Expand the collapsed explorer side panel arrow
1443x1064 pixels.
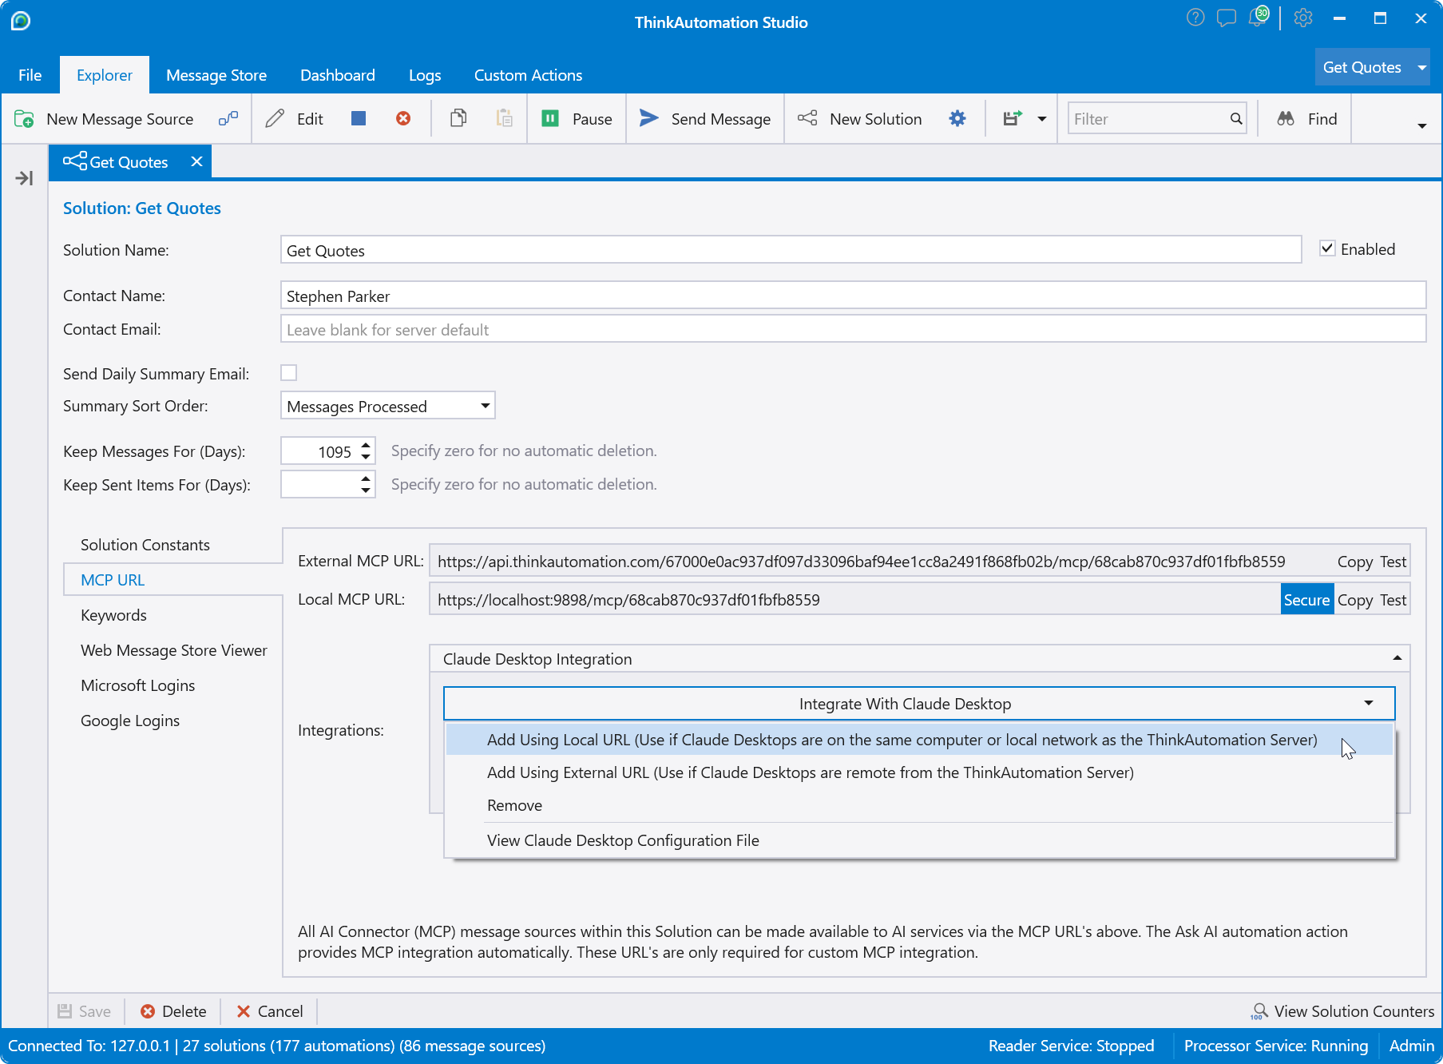(24, 178)
